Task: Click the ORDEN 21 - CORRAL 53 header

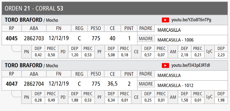Action: [x=34, y=8]
